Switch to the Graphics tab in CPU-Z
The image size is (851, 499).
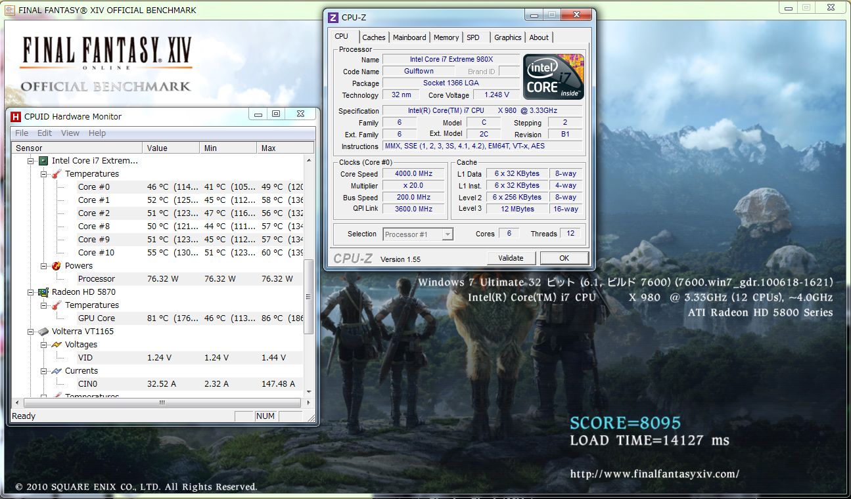(508, 37)
